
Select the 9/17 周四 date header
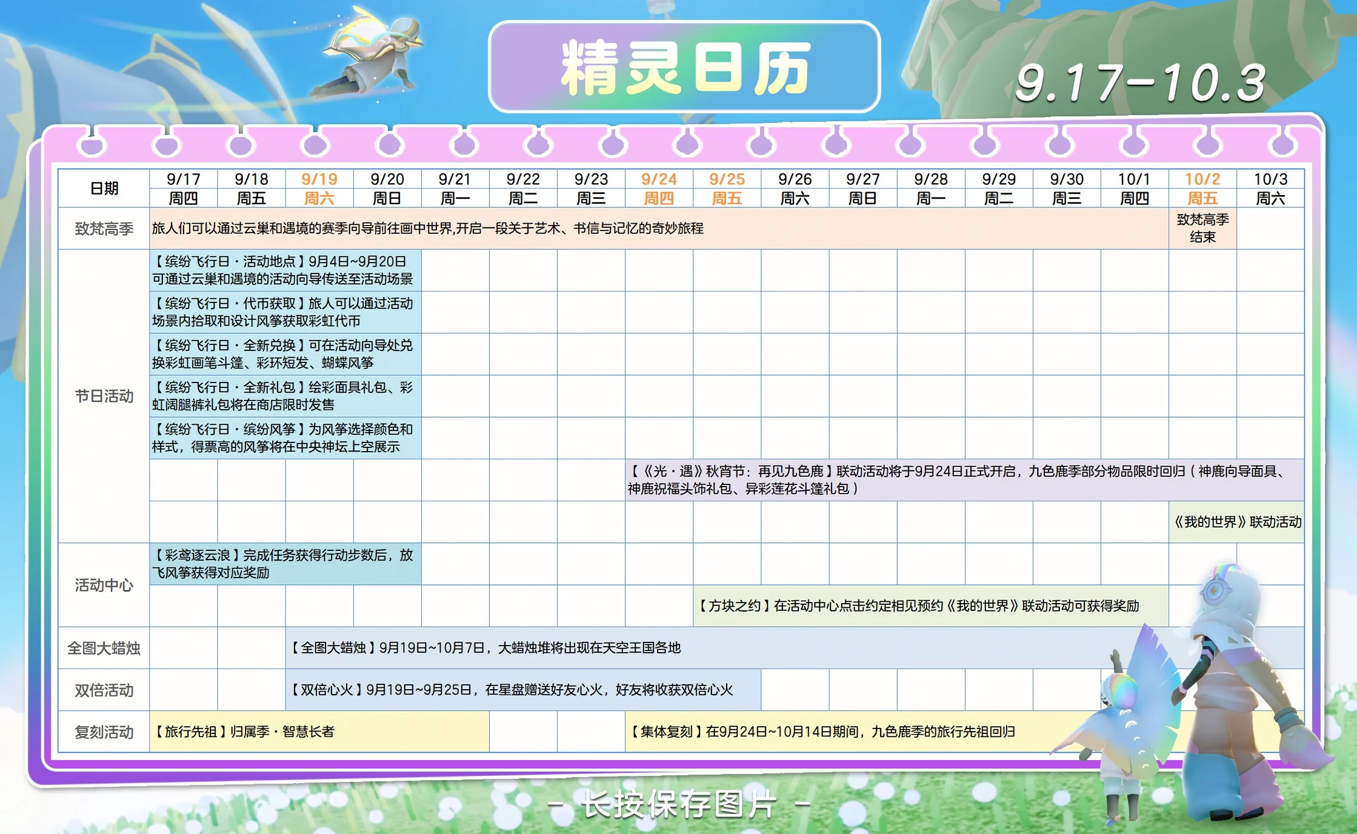(x=183, y=188)
